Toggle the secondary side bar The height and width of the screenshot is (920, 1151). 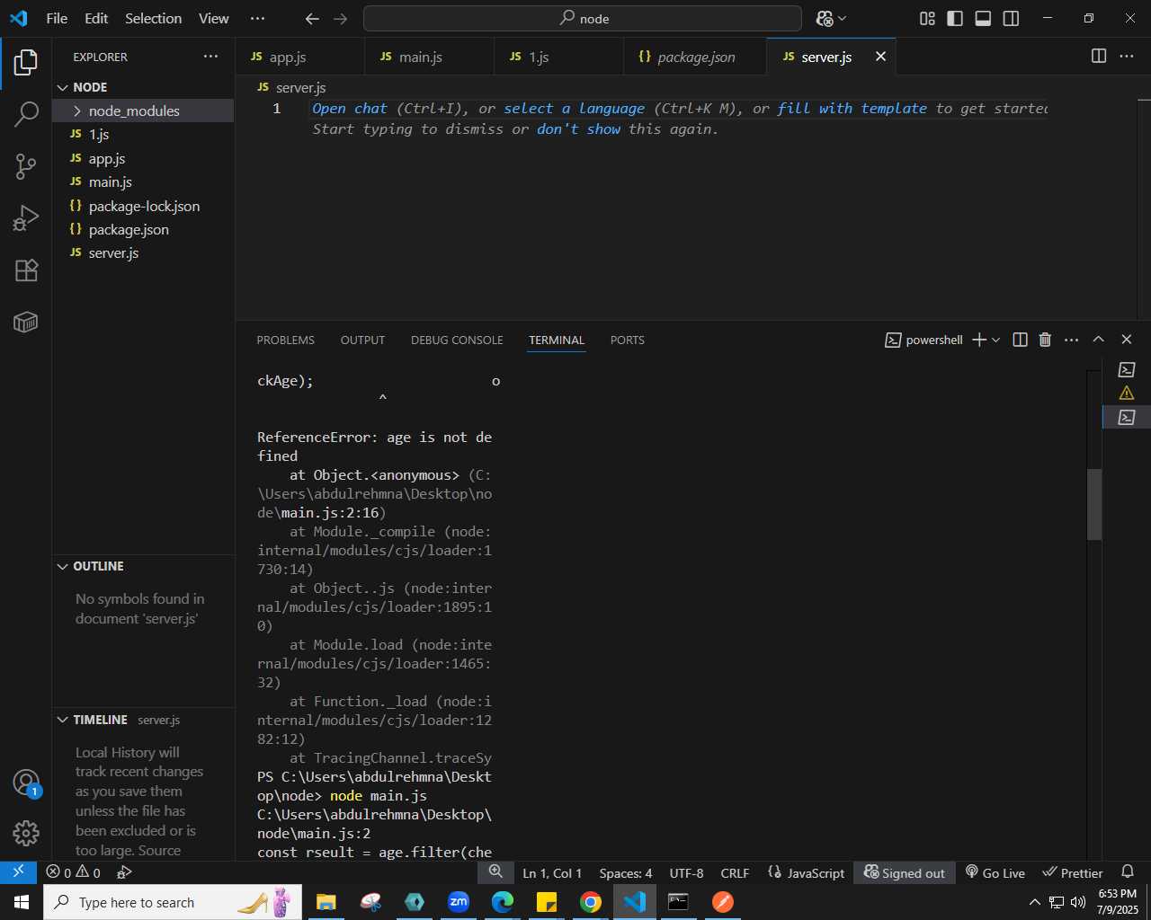(x=1011, y=18)
